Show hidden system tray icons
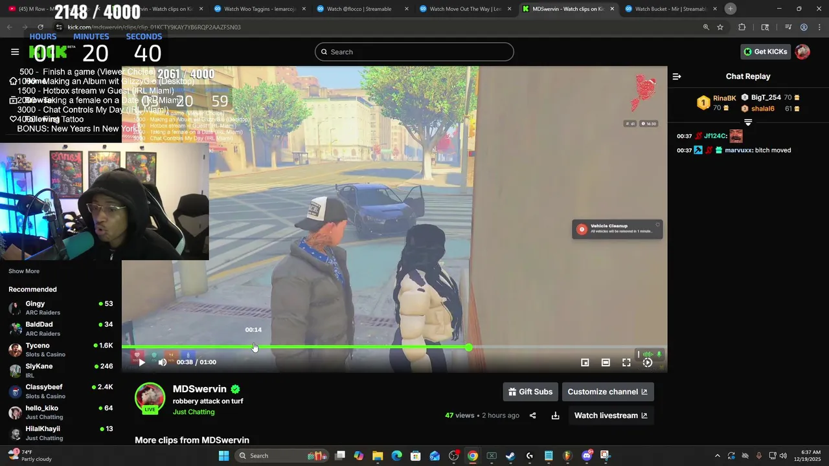This screenshot has width=829, height=466. pyautogui.click(x=717, y=456)
